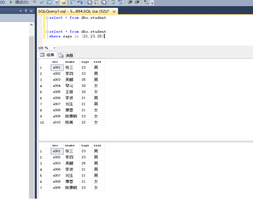
Task: Parse the query with the blue checkmark
Action: tap(42, 2)
